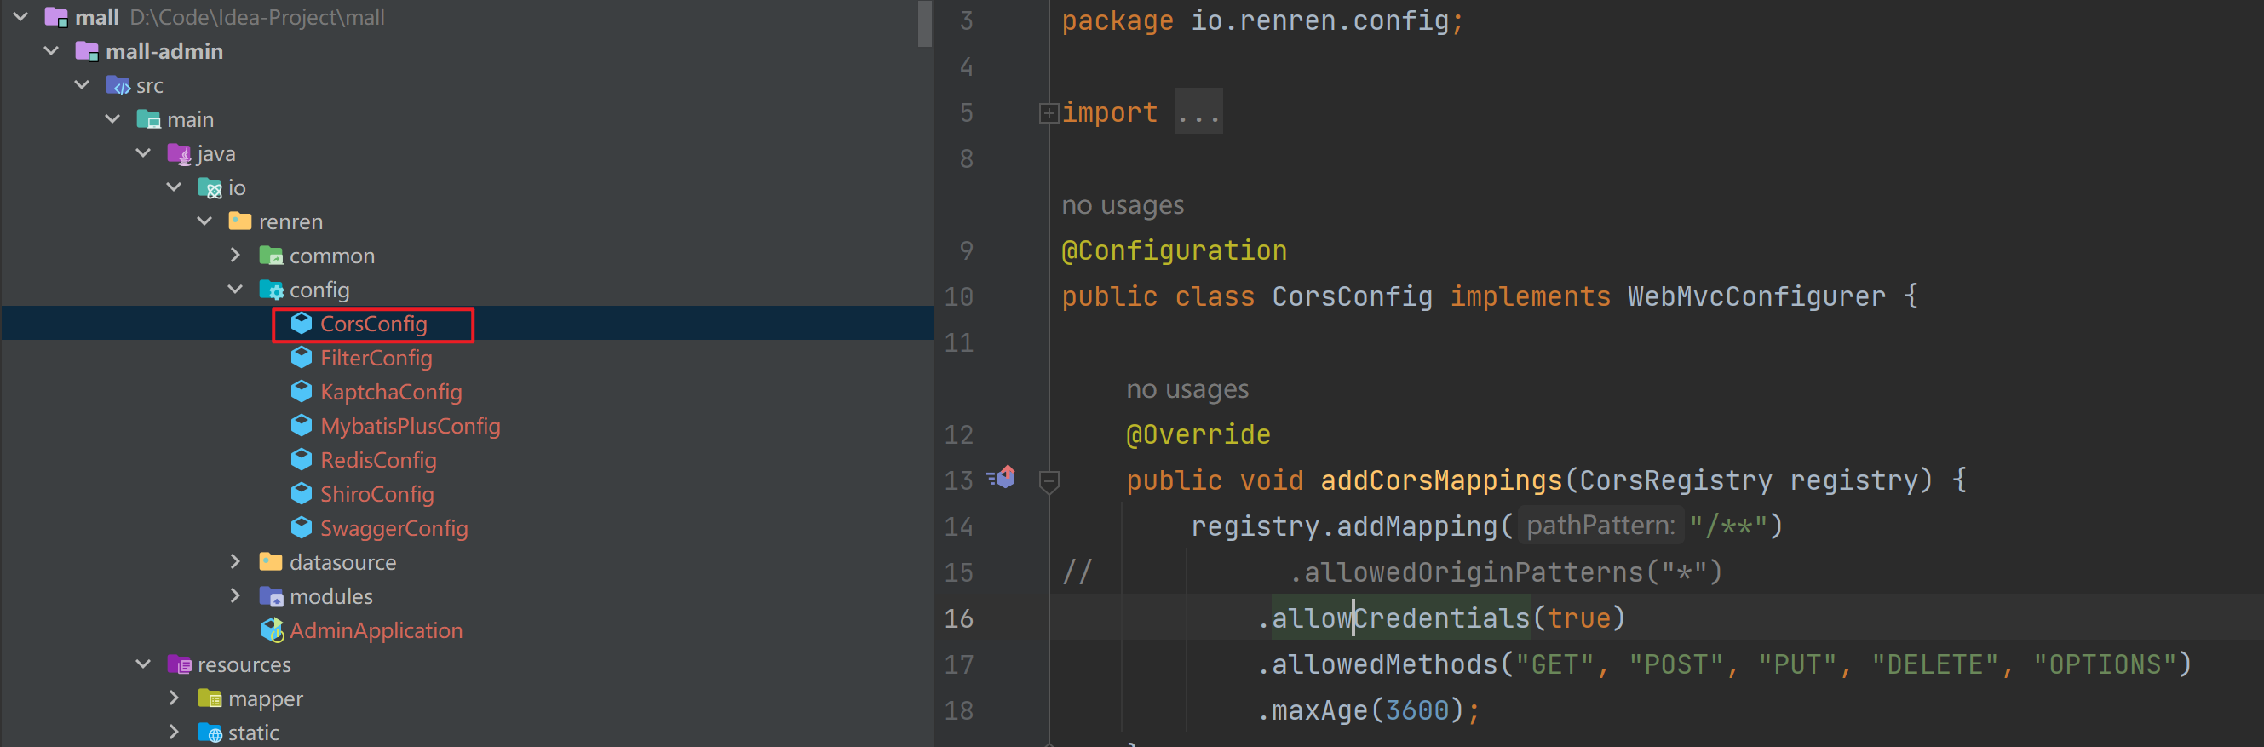Image resolution: width=2264 pixels, height=747 pixels.
Task: Open SwaggerConfig file
Action: [x=394, y=528]
